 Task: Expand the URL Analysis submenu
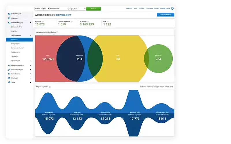pyautogui.click(x=31, y=61)
